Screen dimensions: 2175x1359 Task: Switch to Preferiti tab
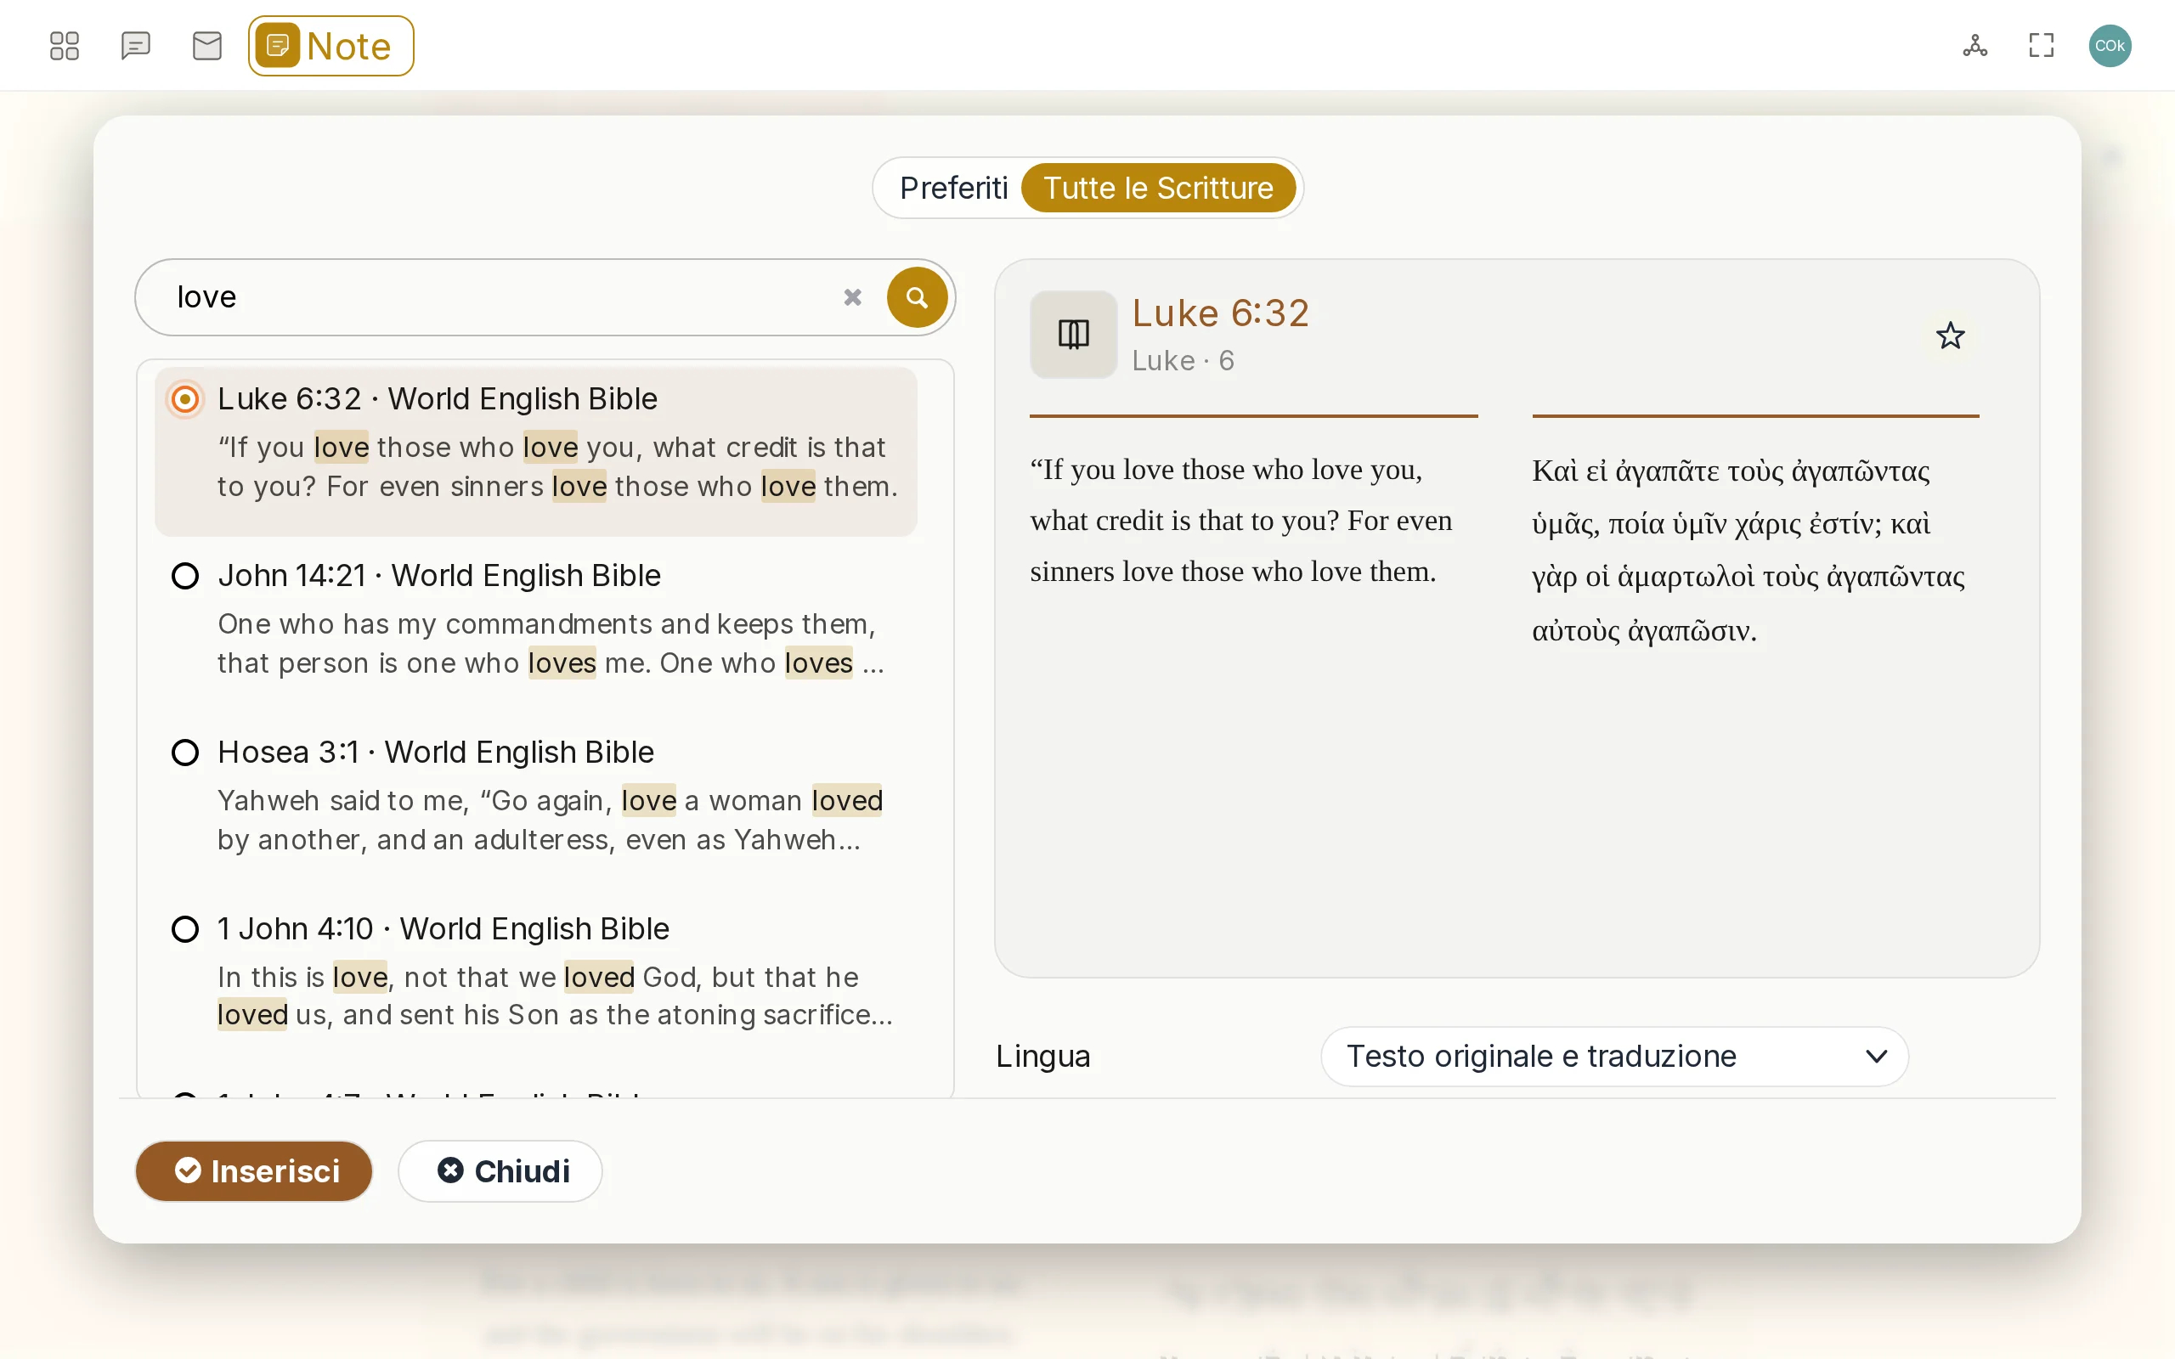pos(952,188)
